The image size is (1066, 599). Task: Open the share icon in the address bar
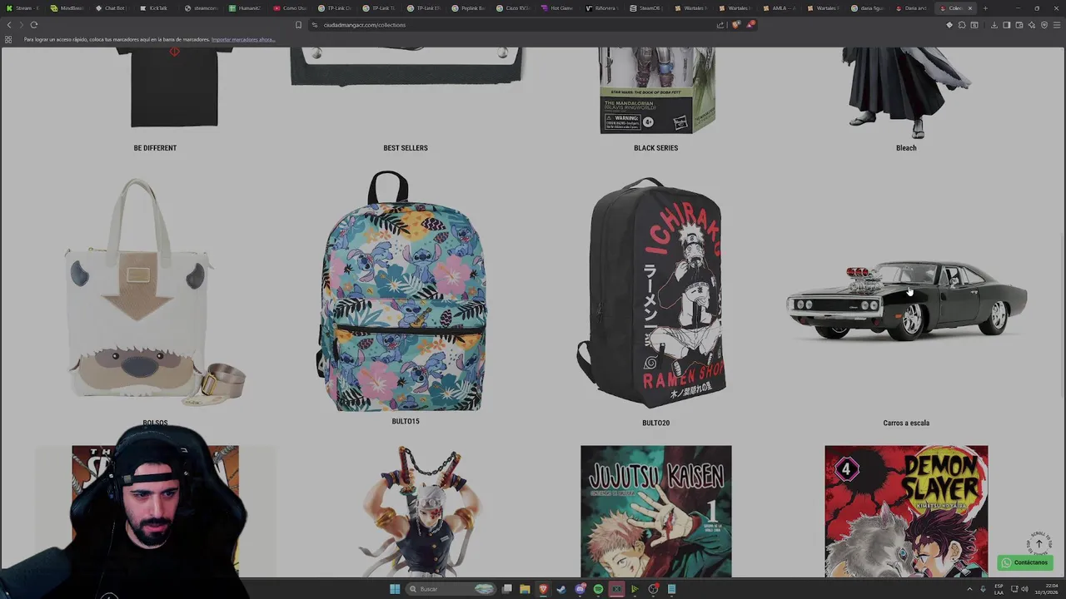(x=720, y=25)
